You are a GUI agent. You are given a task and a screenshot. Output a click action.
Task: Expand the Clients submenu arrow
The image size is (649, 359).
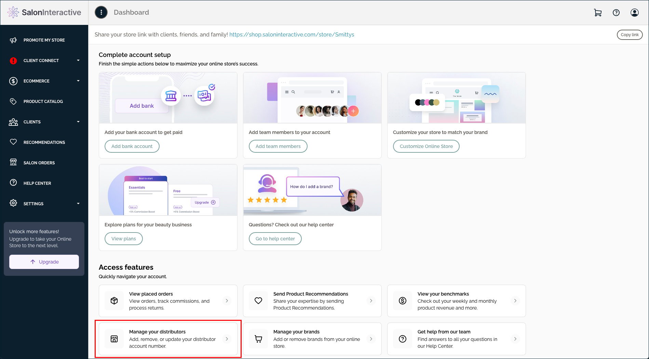[78, 122]
